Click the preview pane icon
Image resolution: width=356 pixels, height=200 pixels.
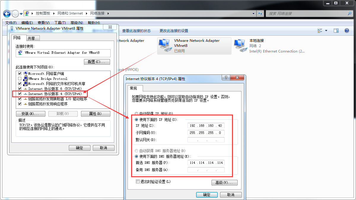336,30
